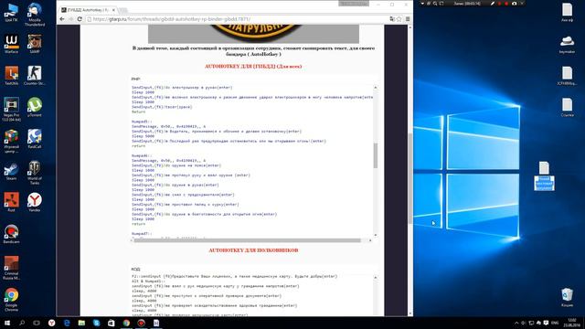Viewport: 585px width, 329px height.
Task: Show hidden system tray icons chevron
Action: 516,323
